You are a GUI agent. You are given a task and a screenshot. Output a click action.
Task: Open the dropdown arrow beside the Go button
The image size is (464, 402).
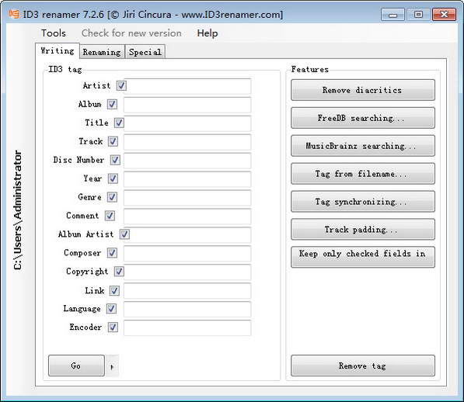click(112, 366)
